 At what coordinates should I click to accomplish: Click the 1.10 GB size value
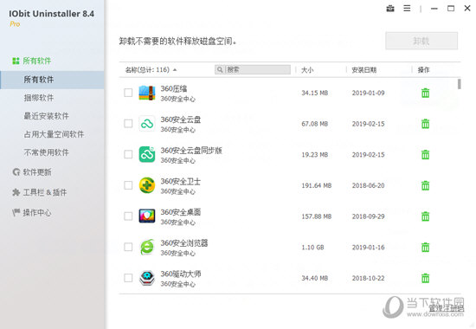(x=312, y=248)
